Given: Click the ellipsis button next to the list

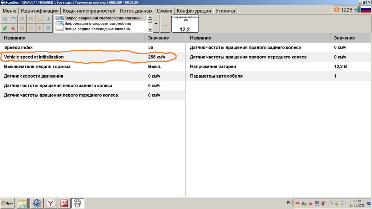Looking at the screenshot, I should 165,24.
